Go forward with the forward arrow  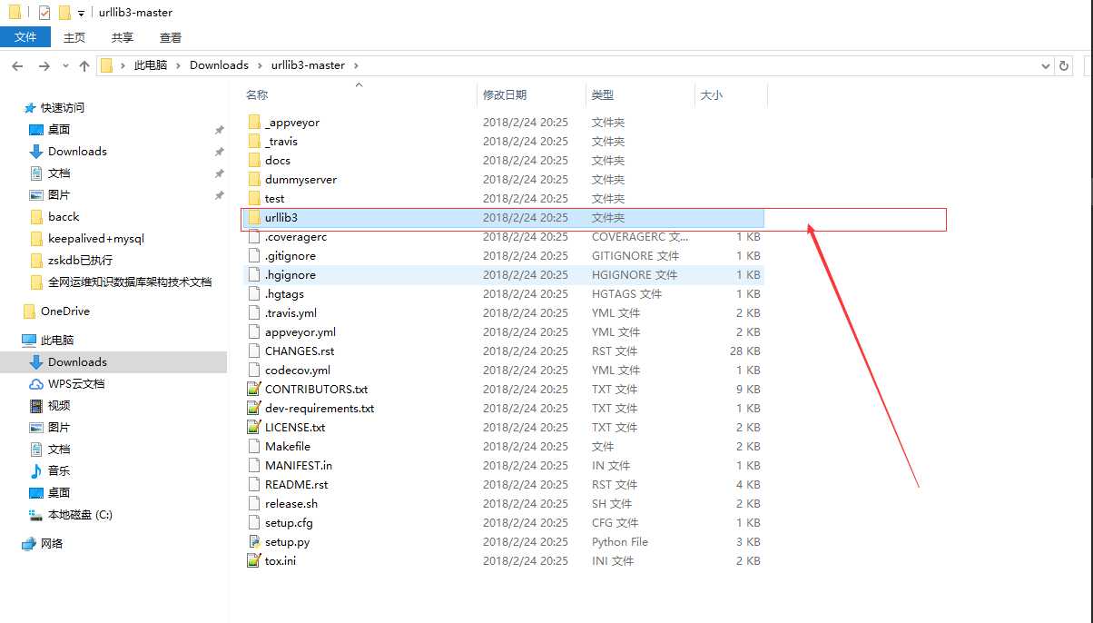(x=44, y=65)
